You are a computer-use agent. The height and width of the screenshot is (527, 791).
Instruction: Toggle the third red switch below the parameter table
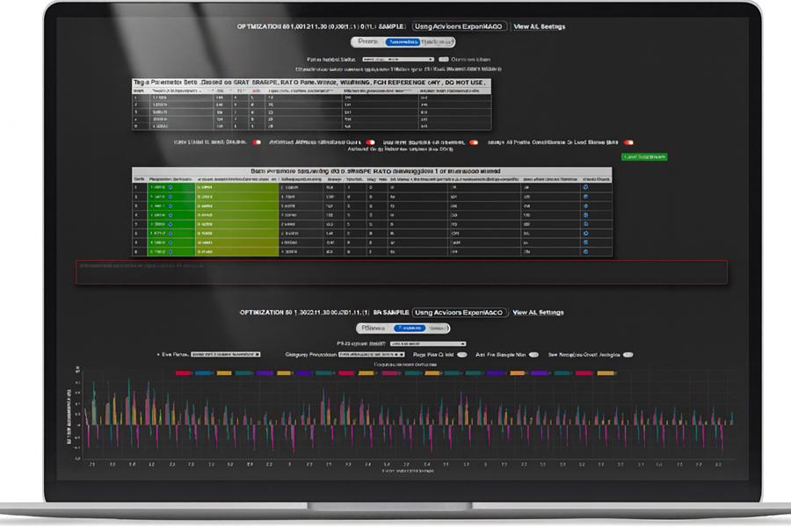[474, 142]
